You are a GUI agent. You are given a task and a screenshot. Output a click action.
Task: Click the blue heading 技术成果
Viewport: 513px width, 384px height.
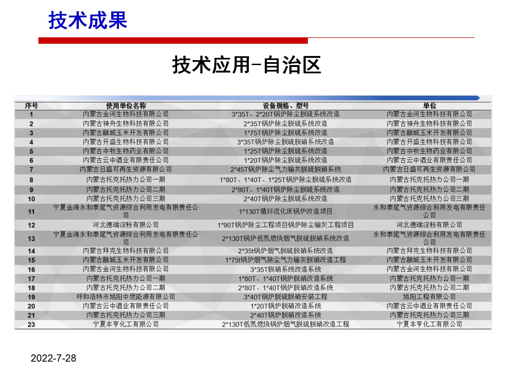click(88, 20)
